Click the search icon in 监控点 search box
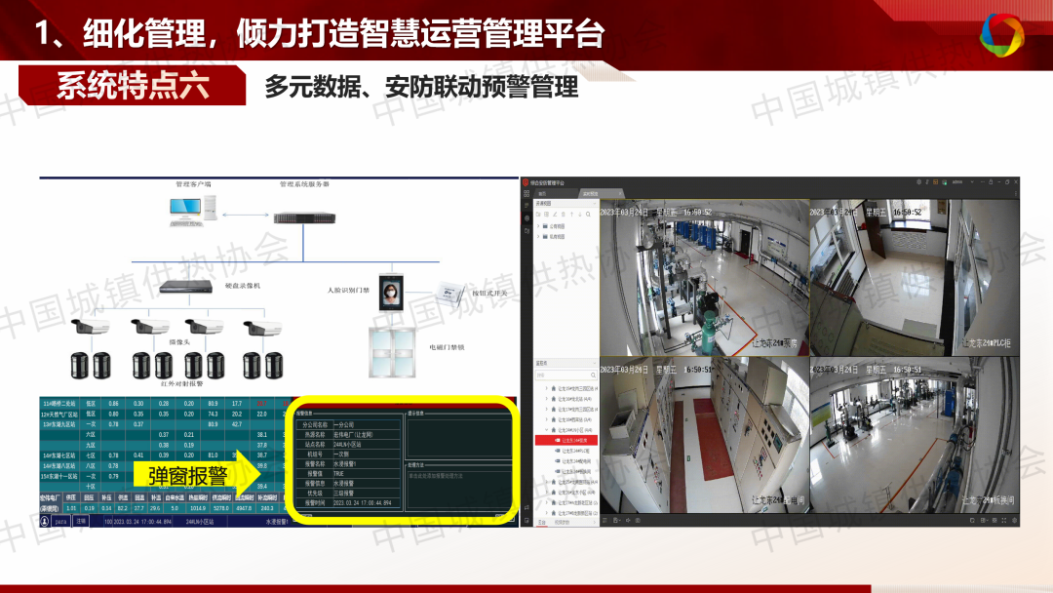The image size is (1053, 593). tap(592, 375)
